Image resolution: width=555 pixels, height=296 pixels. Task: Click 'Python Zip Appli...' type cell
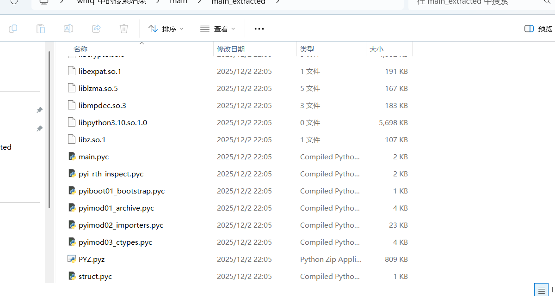tap(331, 259)
